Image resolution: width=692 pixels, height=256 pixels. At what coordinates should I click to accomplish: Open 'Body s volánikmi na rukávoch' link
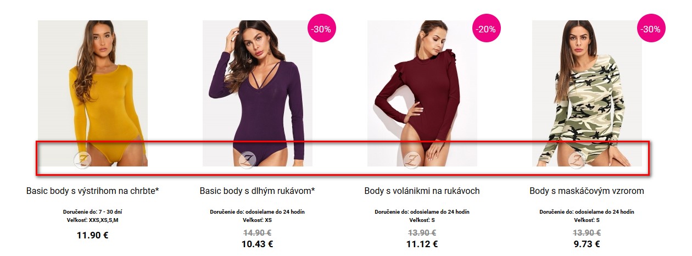click(x=422, y=191)
